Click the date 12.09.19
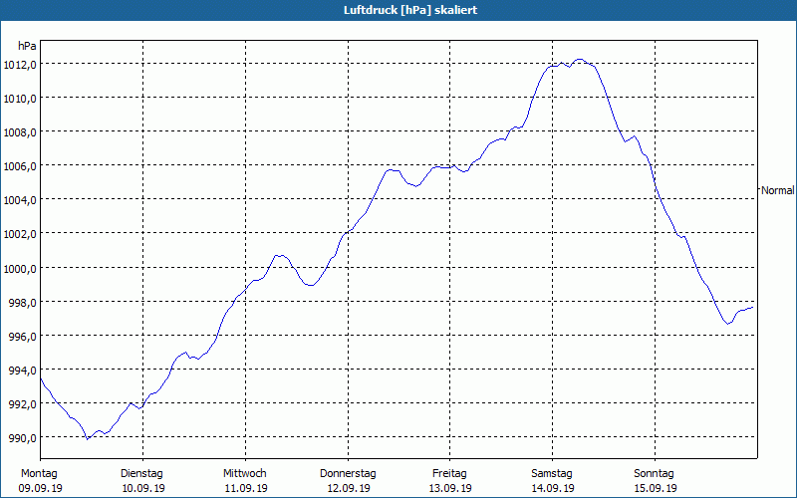The image size is (797, 498). [x=349, y=488]
